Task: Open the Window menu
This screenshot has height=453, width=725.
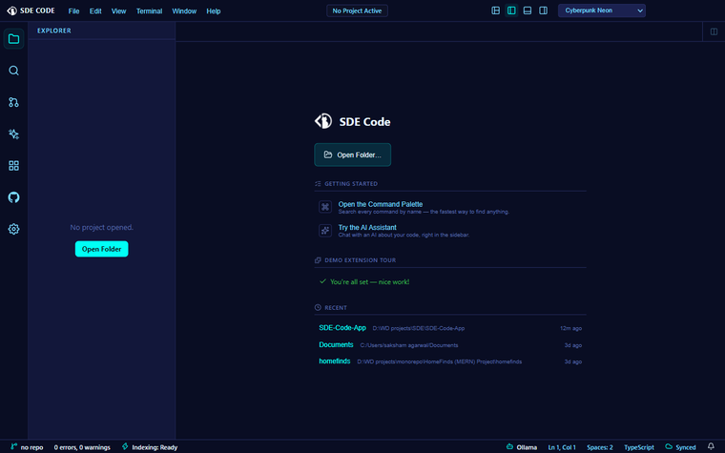Action: pos(184,11)
